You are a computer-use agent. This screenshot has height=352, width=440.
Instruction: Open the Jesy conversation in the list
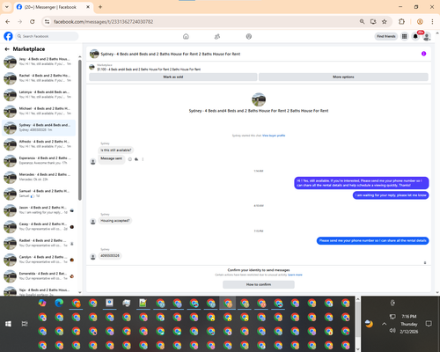[39, 62]
